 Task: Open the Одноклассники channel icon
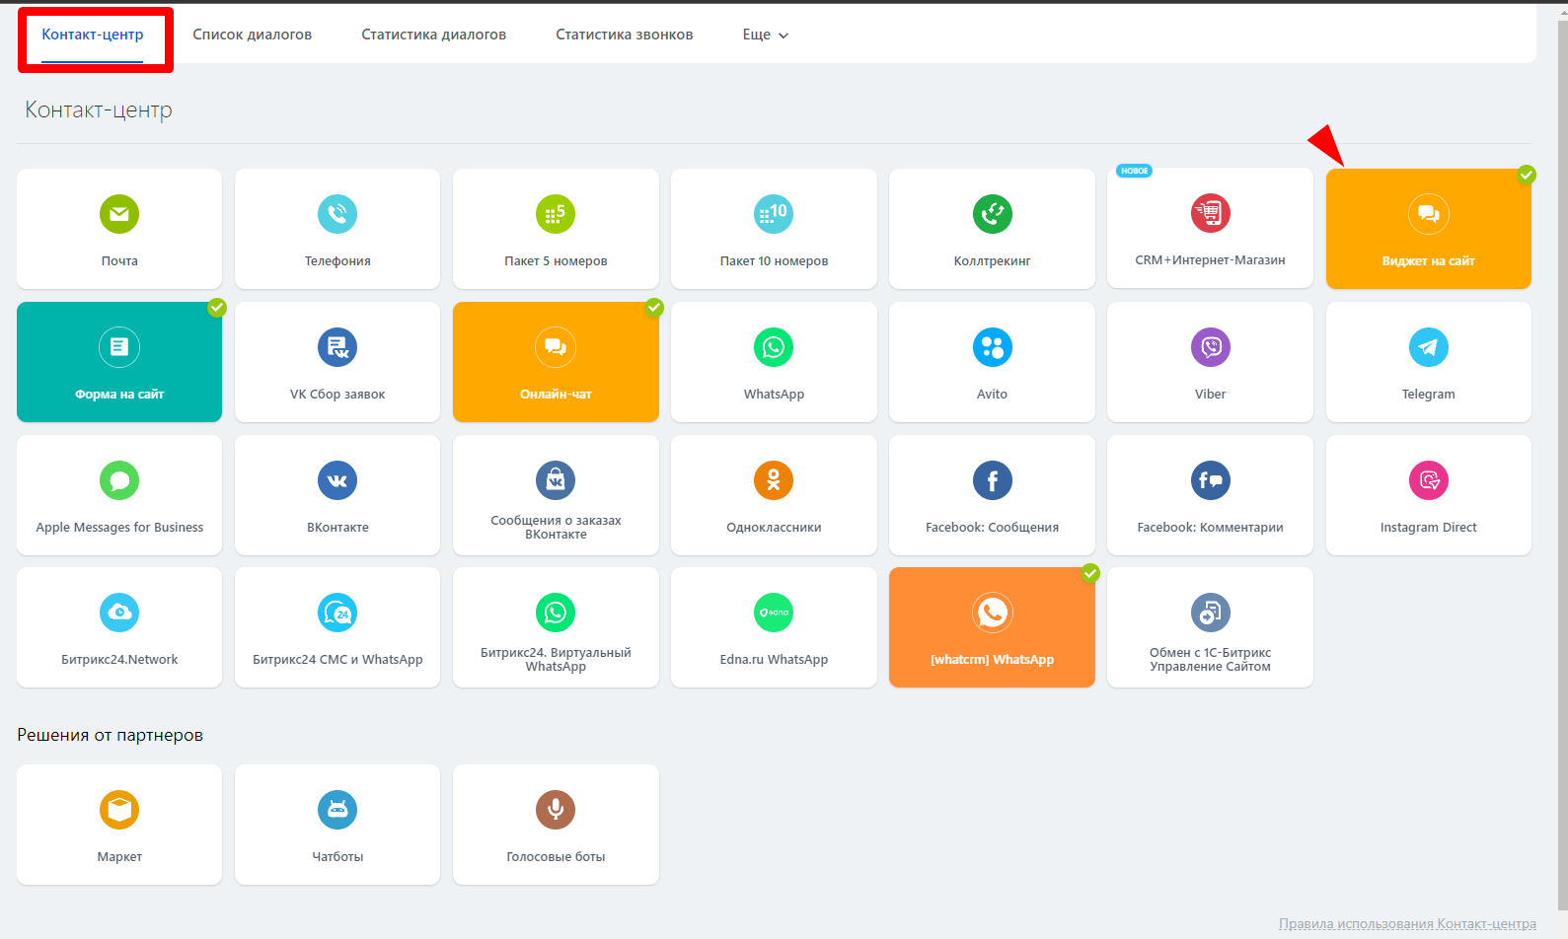pos(774,480)
